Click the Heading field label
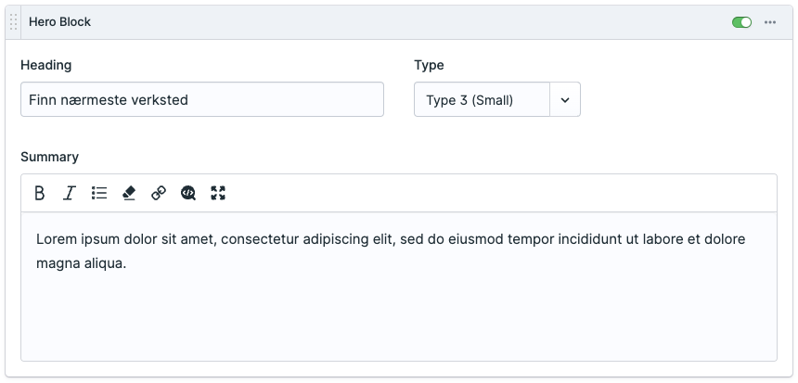This screenshot has width=798, height=383. point(45,65)
